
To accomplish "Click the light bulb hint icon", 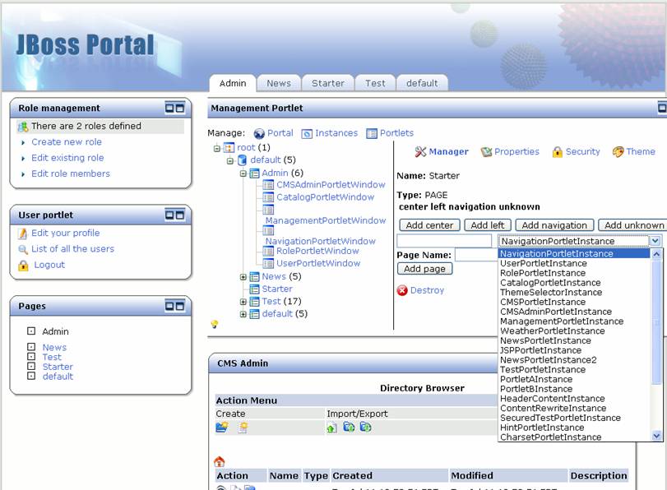I will 215,325.
